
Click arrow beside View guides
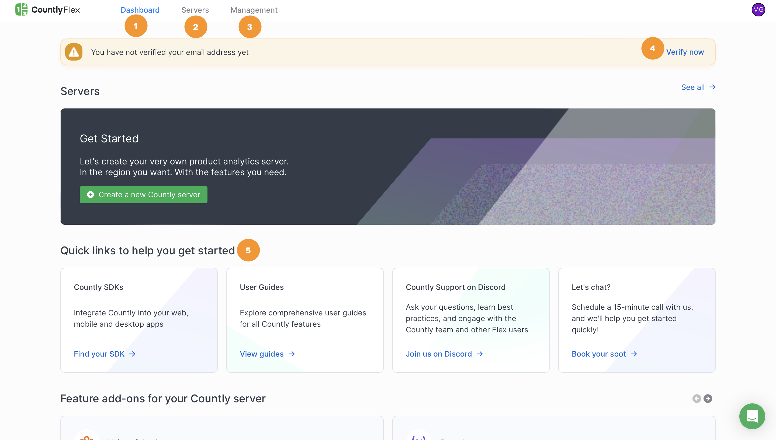click(292, 354)
